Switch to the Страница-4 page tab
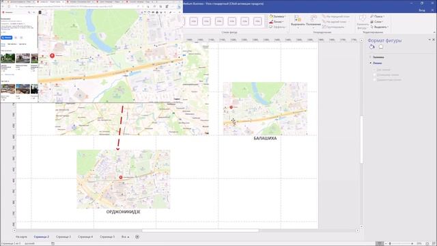Image resolution: width=437 pixels, height=246 pixels. (85, 237)
